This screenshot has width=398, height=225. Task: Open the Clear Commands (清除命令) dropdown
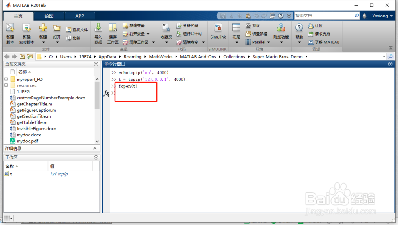[203, 42]
